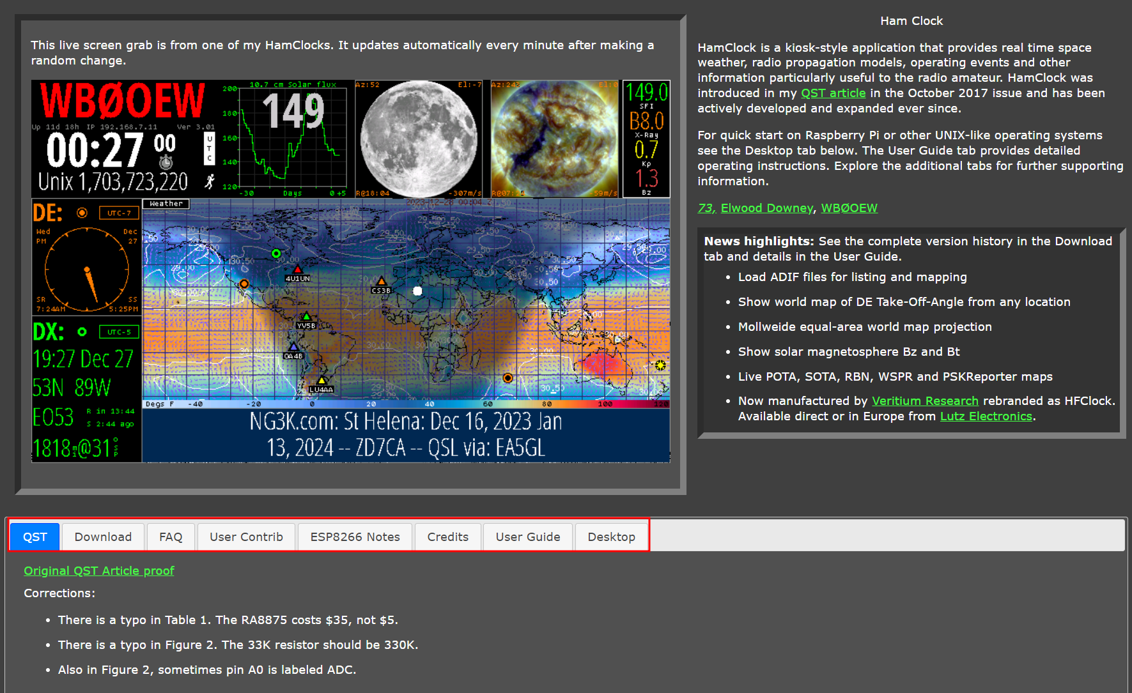Open the Weather map style label
1132x693 pixels.
pyautogui.click(x=166, y=204)
